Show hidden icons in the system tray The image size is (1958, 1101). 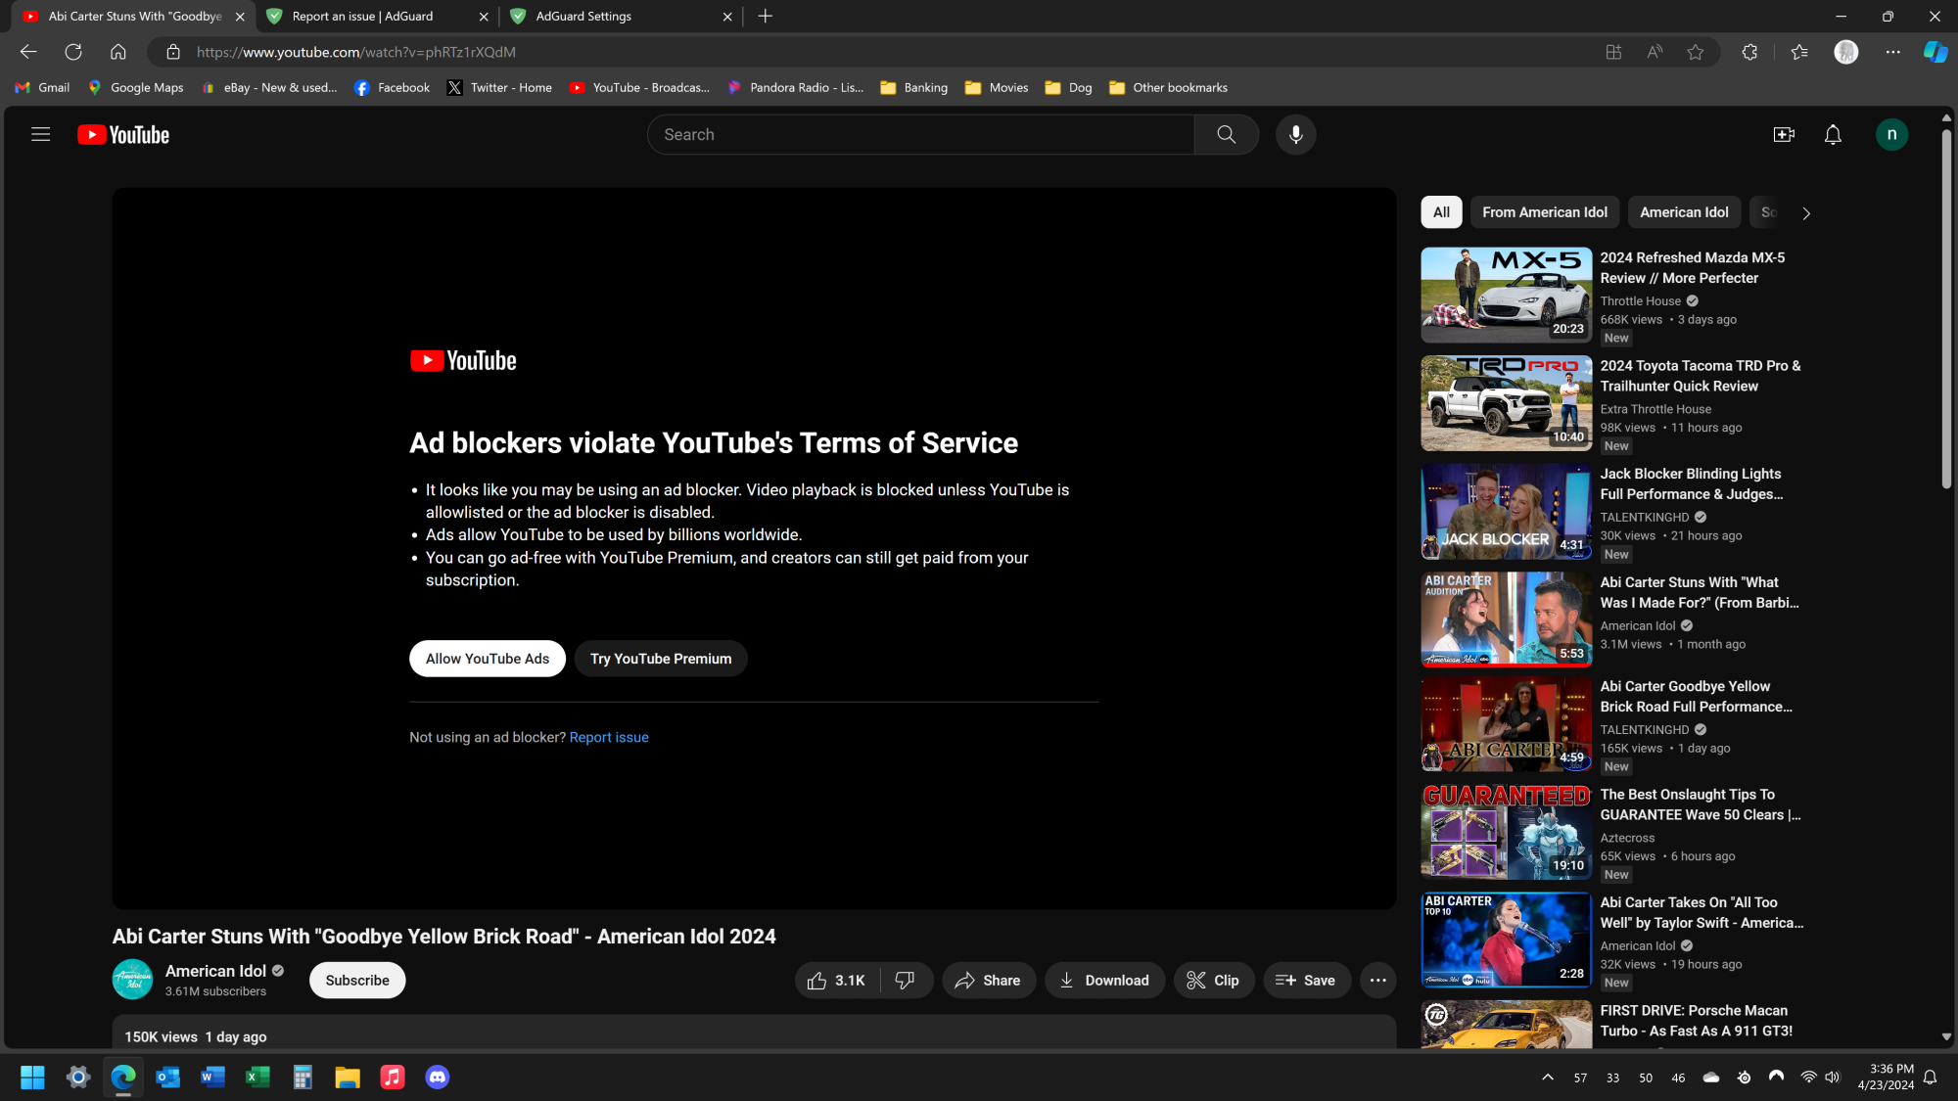click(x=1548, y=1077)
